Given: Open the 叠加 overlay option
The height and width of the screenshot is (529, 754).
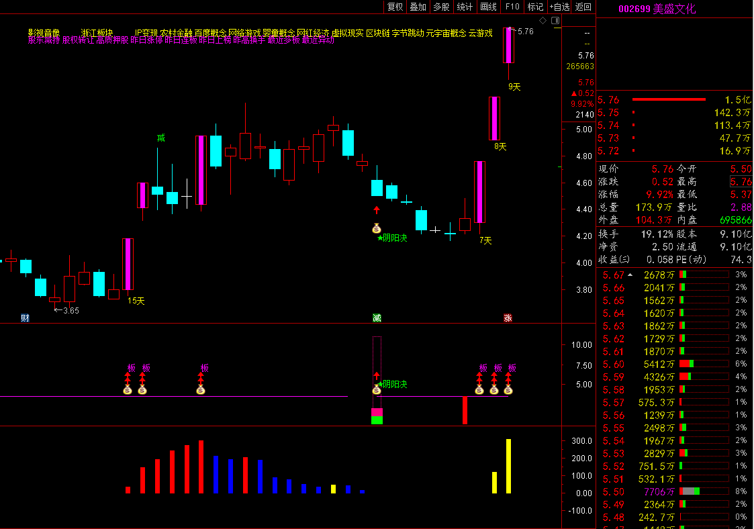Looking at the screenshot, I should (x=418, y=7).
